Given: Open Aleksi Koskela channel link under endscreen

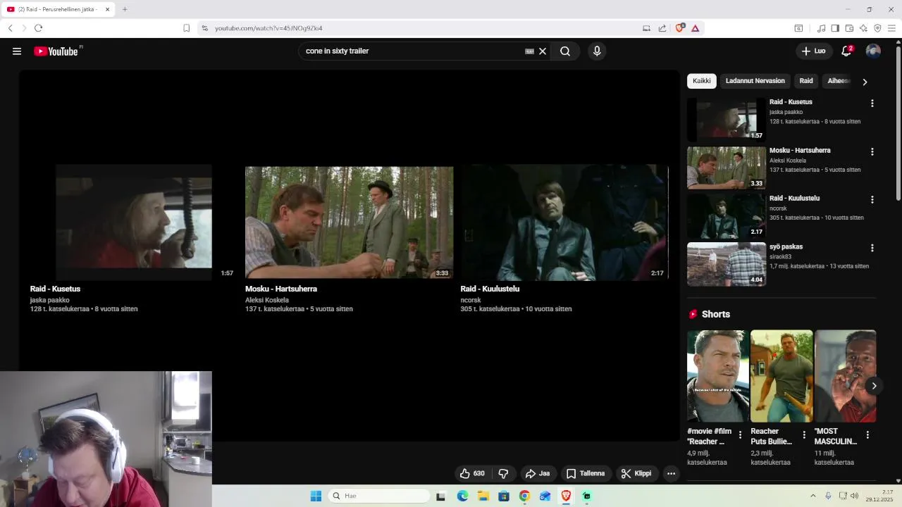Looking at the screenshot, I should click(x=267, y=300).
